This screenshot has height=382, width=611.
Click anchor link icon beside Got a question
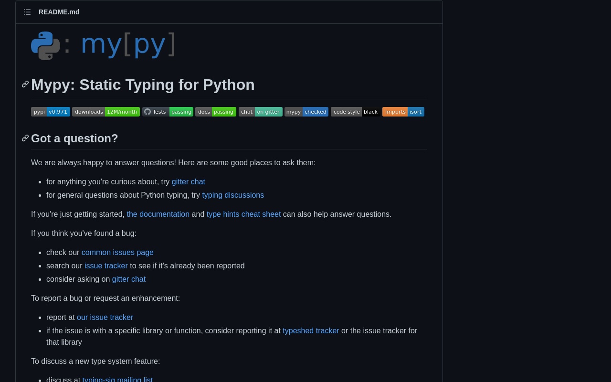pos(25,138)
